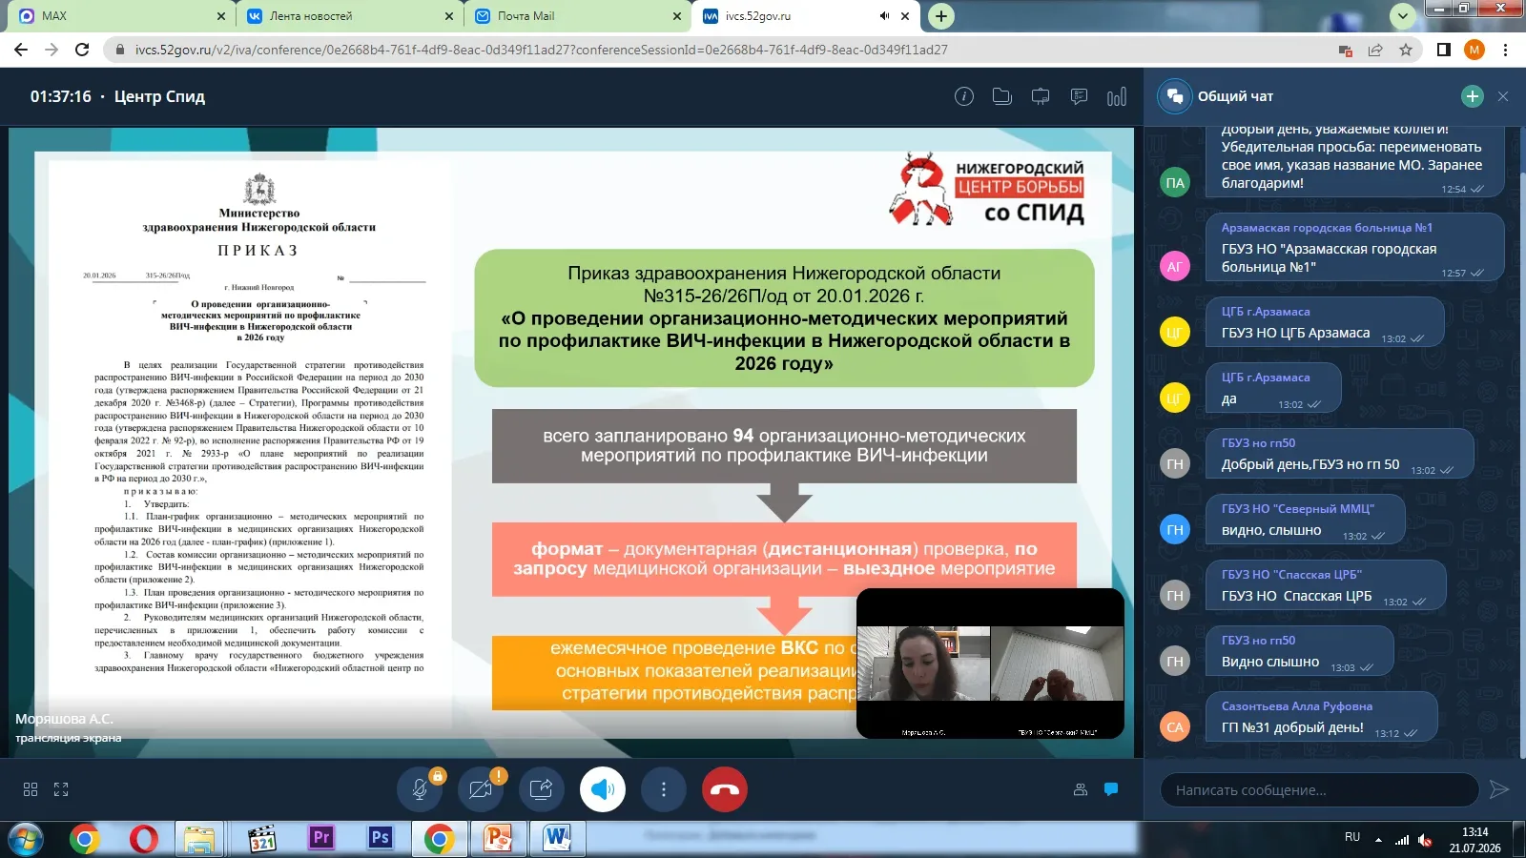
Task: Open more options three-dot menu
Action: coord(664,789)
